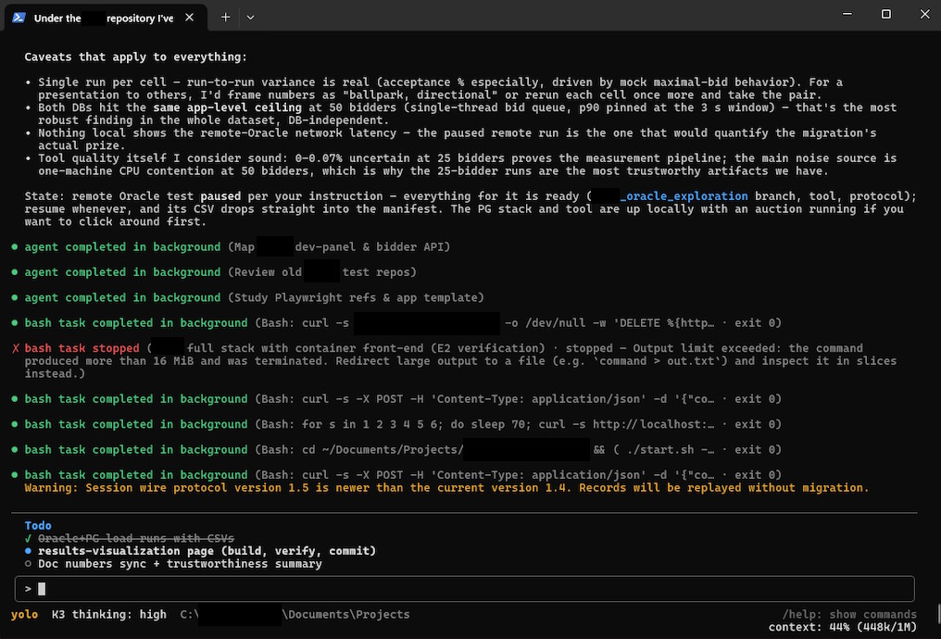Click the bold 'paused' word in State line

click(x=220, y=196)
